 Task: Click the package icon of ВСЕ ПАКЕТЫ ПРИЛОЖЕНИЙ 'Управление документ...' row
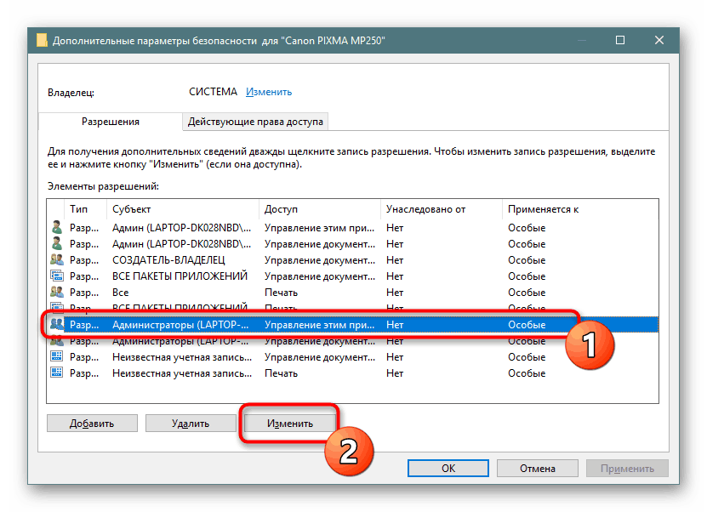(56, 276)
